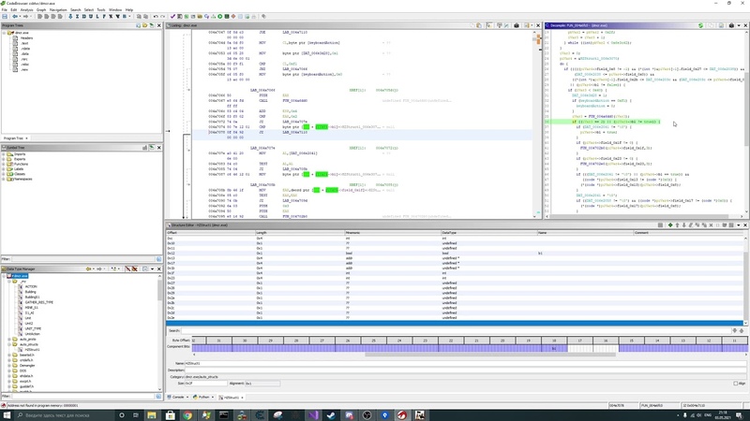Viewport: 750px width, 421px height.
Task: Open the File menu
Action: coord(5,9)
